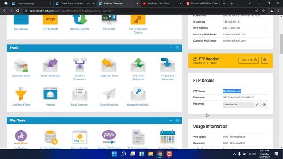
Task: Open Chrome profile menu
Action: tap(272, 11)
